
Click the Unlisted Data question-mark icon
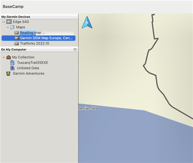[x=13, y=68]
